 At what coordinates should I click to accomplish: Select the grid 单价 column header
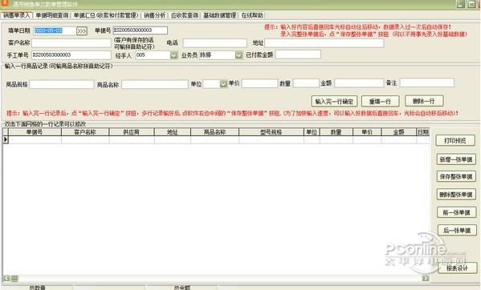367,132
